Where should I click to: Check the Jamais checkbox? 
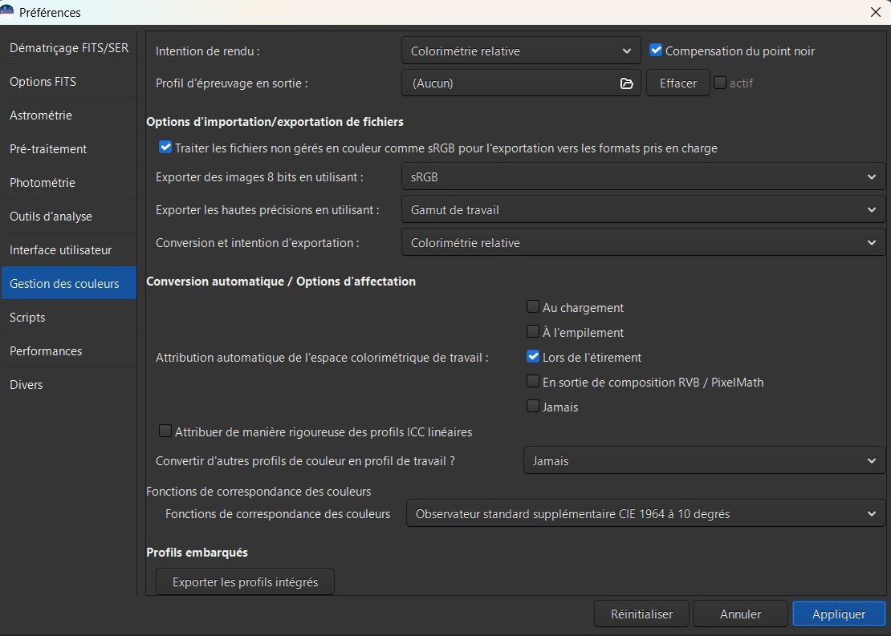533,407
